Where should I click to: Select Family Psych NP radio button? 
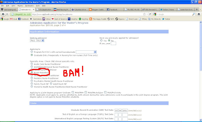click(32, 84)
